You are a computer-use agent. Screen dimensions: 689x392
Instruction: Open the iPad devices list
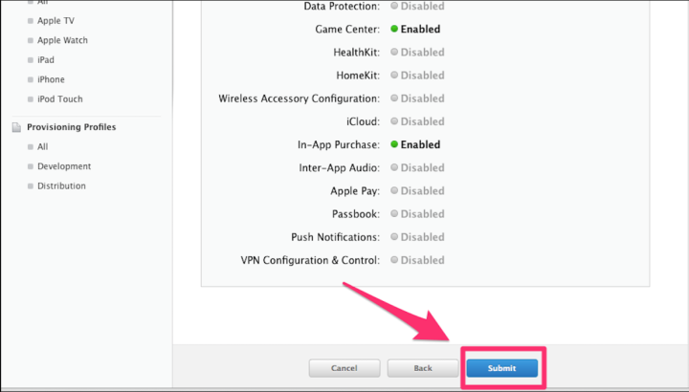[x=46, y=60]
